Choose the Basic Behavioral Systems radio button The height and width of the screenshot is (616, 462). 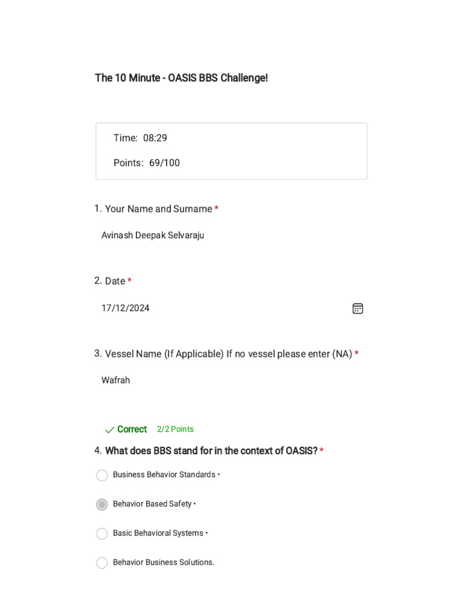coord(102,534)
